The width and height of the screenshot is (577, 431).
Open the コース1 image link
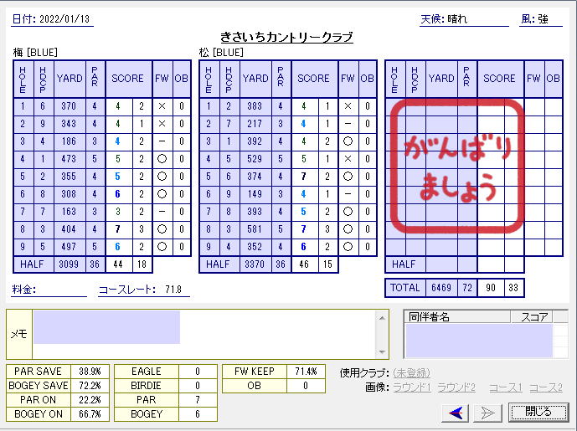pyautogui.click(x=506, y=387)
